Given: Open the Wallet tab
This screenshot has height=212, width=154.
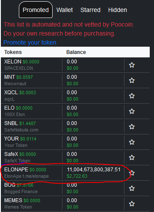Looking at the screenshot, I should 65,10.
